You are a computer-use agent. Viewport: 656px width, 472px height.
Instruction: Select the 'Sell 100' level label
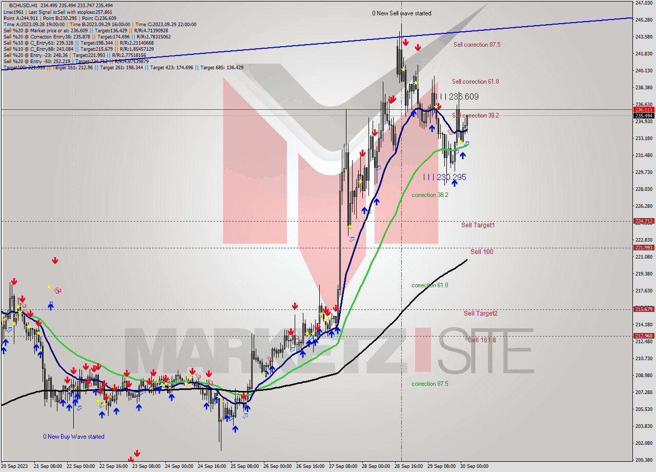coord(482,252)
